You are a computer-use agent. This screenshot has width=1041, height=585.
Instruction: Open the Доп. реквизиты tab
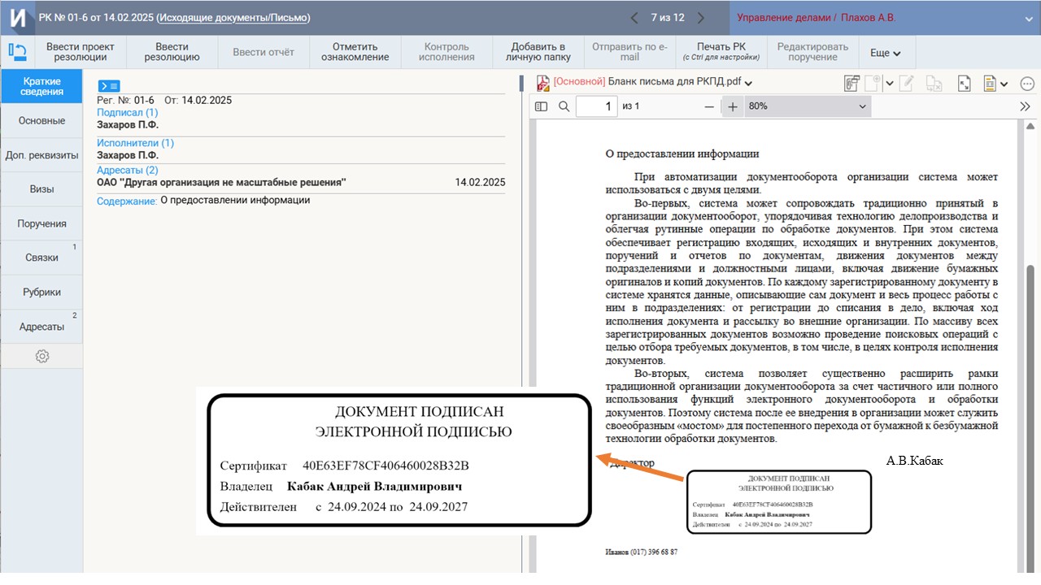[42, 155]
